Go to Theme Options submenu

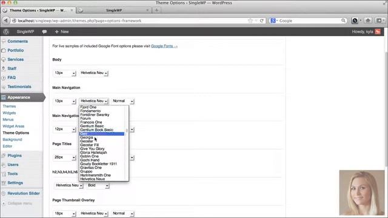tap(16, 133)
